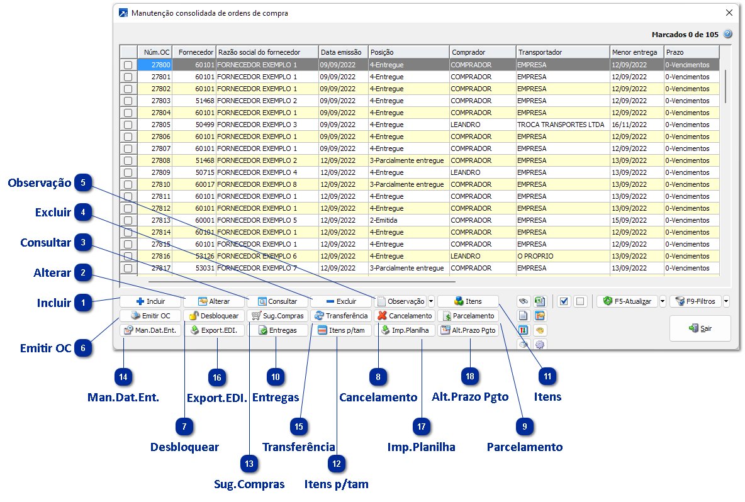Screen dimensions: 745x502
Task: Click the red-green sort arrows icon
Action: coord(524,330)
